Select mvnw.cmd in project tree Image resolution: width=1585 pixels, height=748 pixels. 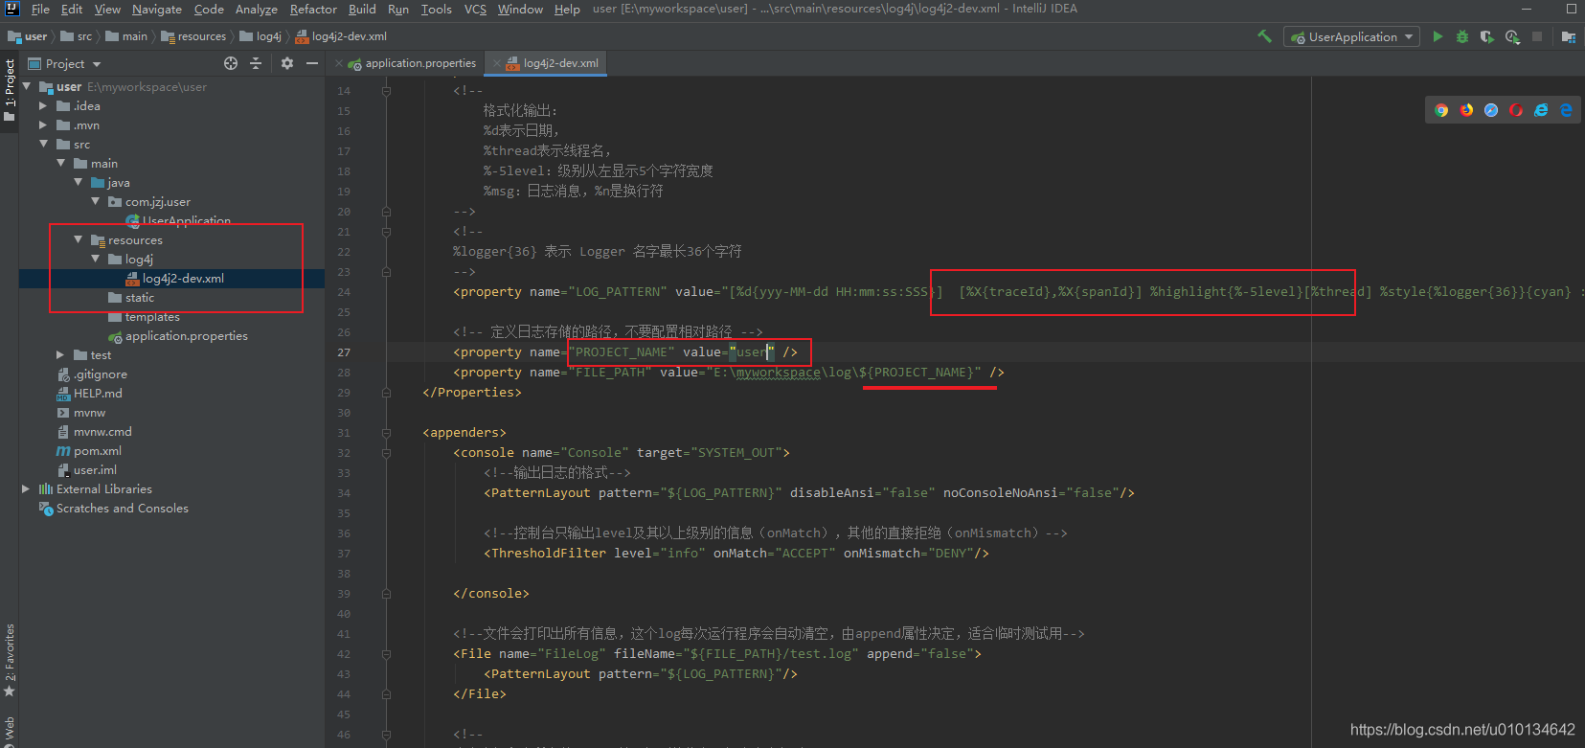point(102,431)
